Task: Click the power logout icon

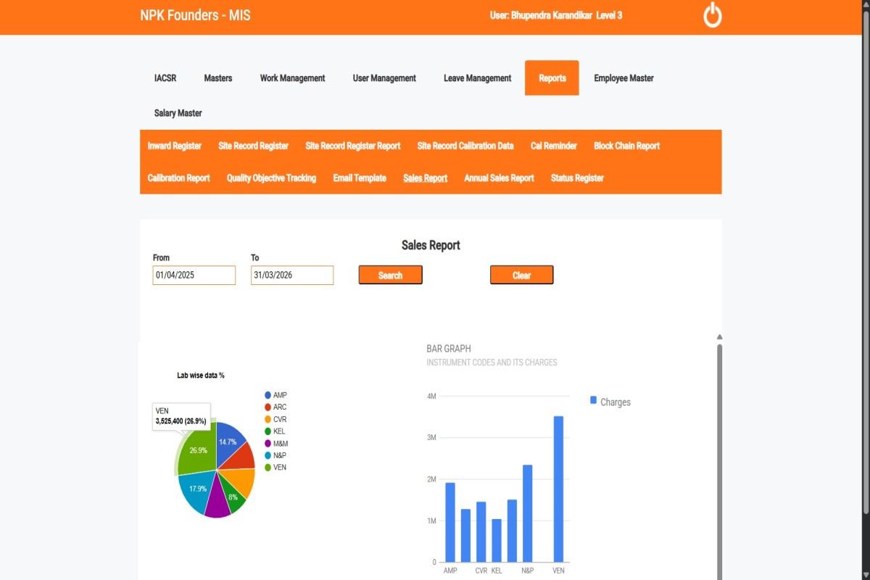Action: point(713,15)
